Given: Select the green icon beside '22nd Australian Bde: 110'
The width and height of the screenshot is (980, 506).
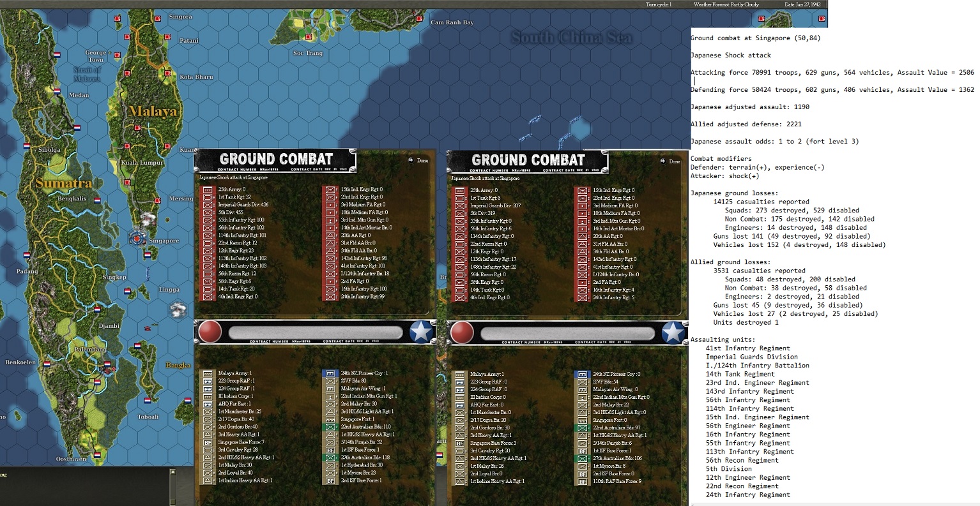Looking at the screenshot, I should point(330,427).
